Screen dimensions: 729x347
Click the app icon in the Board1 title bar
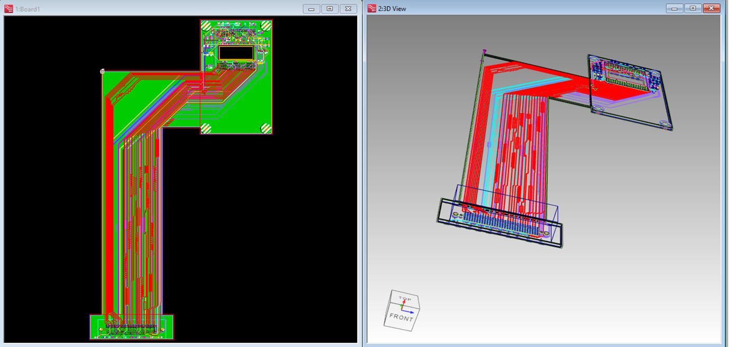click(8, 8)
